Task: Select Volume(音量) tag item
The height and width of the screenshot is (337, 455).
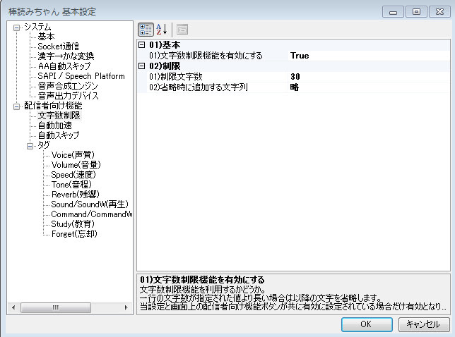Action: (x=76, y=165)
